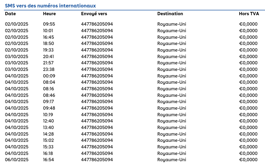This screenshot has height=163, width=265.
Task: Click the "Envoyé vers" column header
Action: click(94, 14)
